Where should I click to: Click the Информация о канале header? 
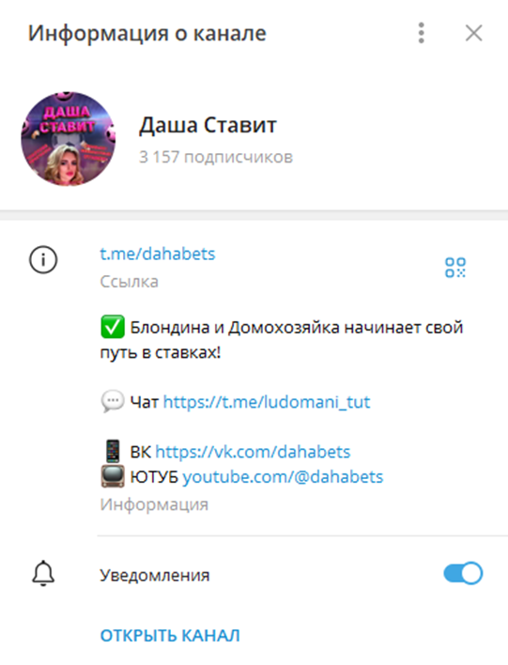[x=146, y=33]
